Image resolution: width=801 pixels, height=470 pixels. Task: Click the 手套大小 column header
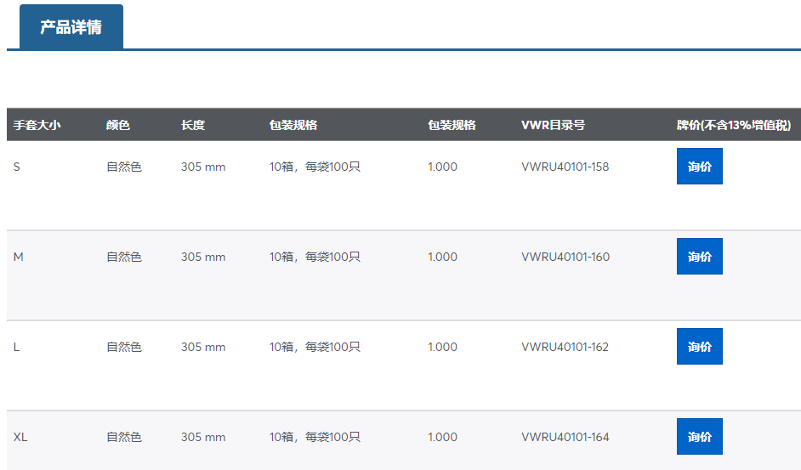[37, 125]
